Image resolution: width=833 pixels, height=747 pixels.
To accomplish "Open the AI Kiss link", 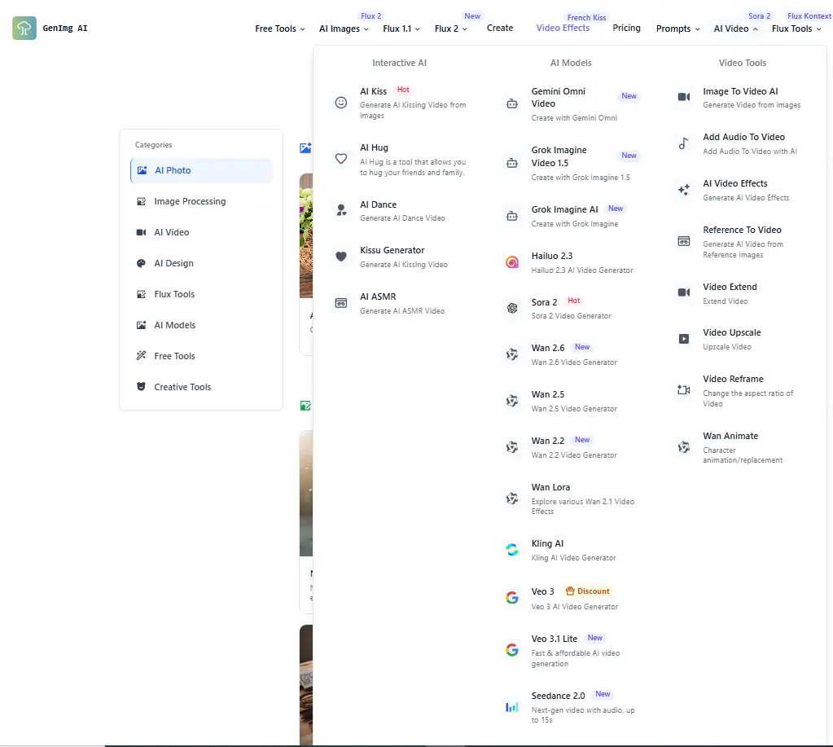I will click(x=401, y=103).
